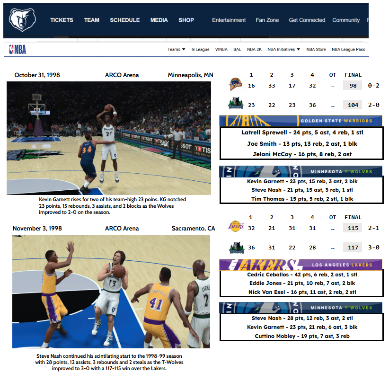Click the Golden State Warriors team logo
Image resolution: width=389 pixels, height=372 pixels.
(235, 84)
